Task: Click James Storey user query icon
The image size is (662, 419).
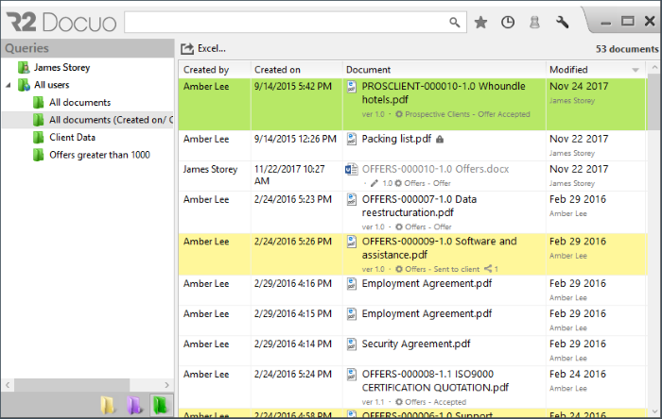Action: click(24, 67)
